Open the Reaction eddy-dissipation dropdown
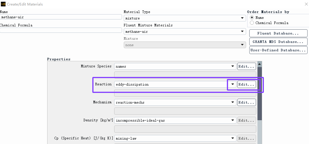This screenshot has width=309, height=144. [175, 84]
